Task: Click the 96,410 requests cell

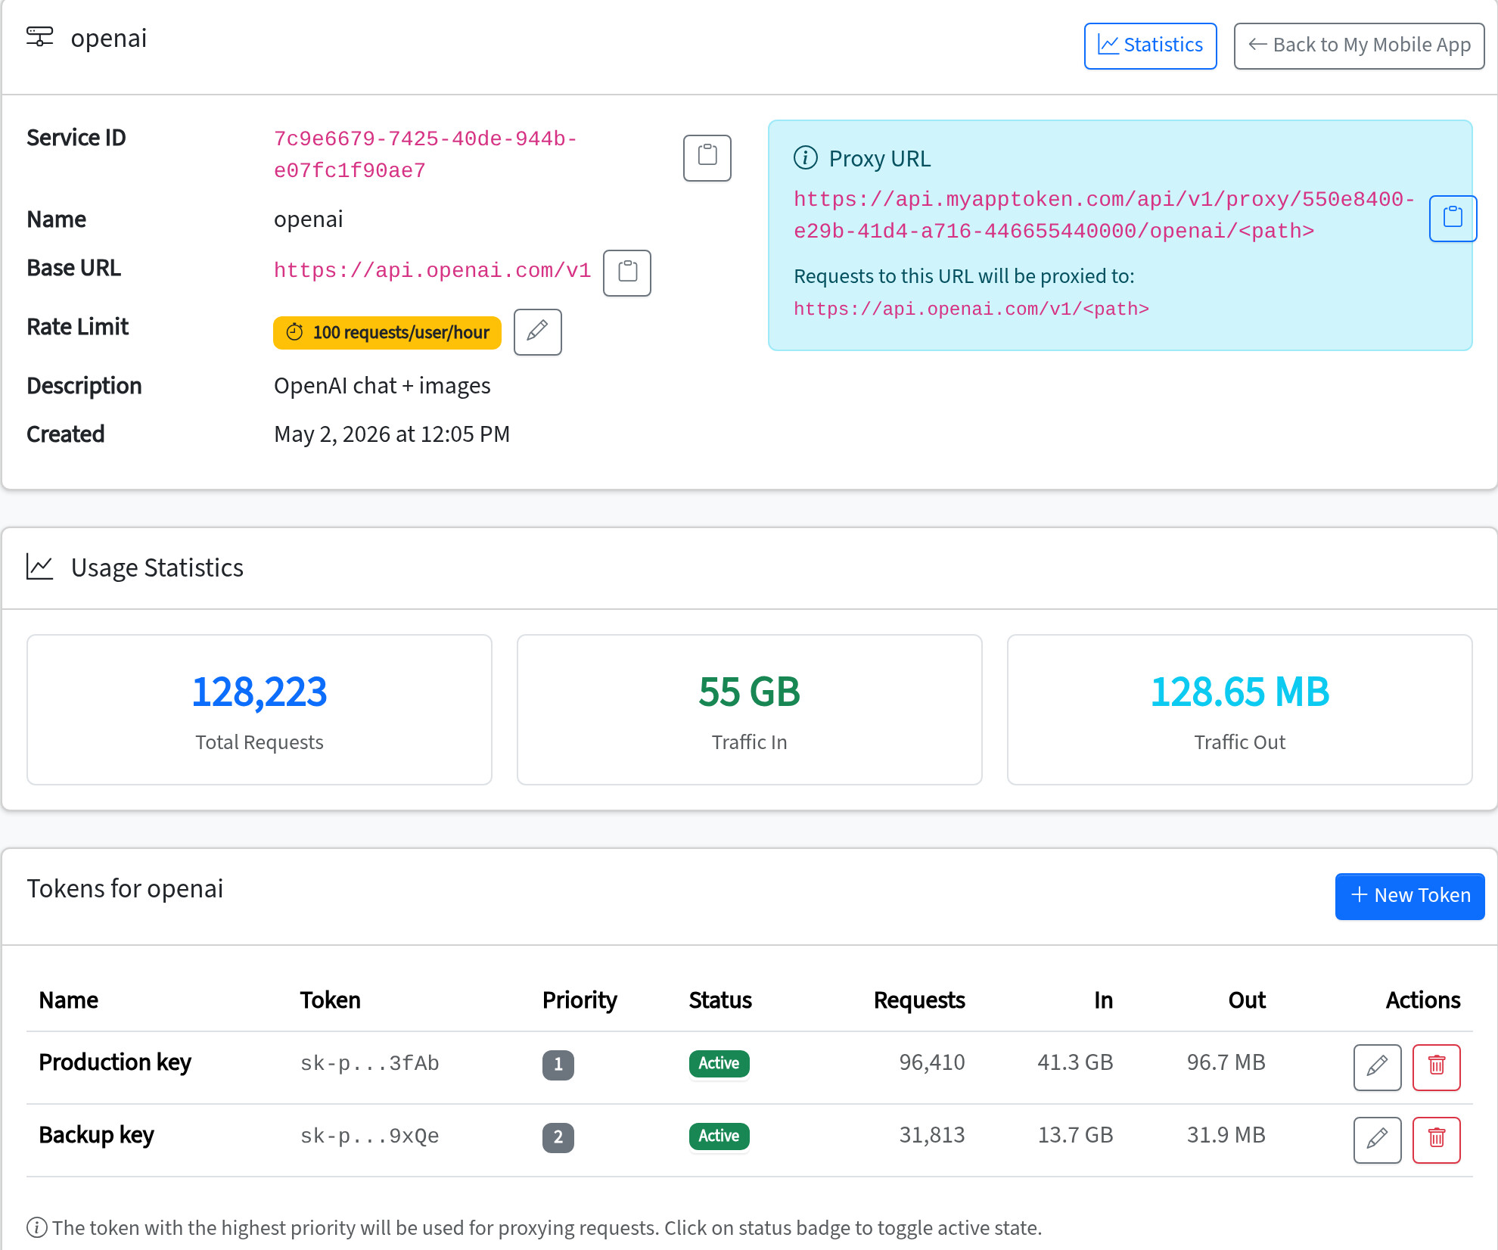Action: click(x=931, y=1062)
